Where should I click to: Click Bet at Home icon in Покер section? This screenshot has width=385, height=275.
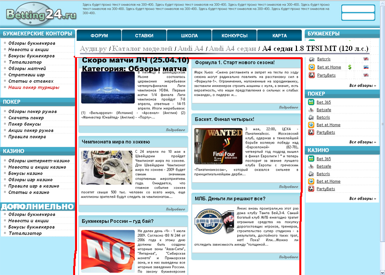pos(311,125)
